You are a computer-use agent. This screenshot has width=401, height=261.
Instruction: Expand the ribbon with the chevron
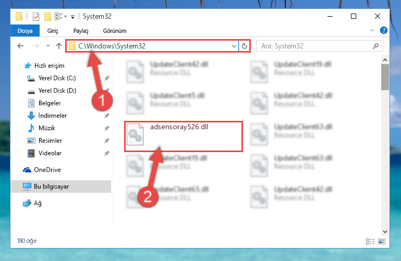pyautogui.click(x=372, y=30)
